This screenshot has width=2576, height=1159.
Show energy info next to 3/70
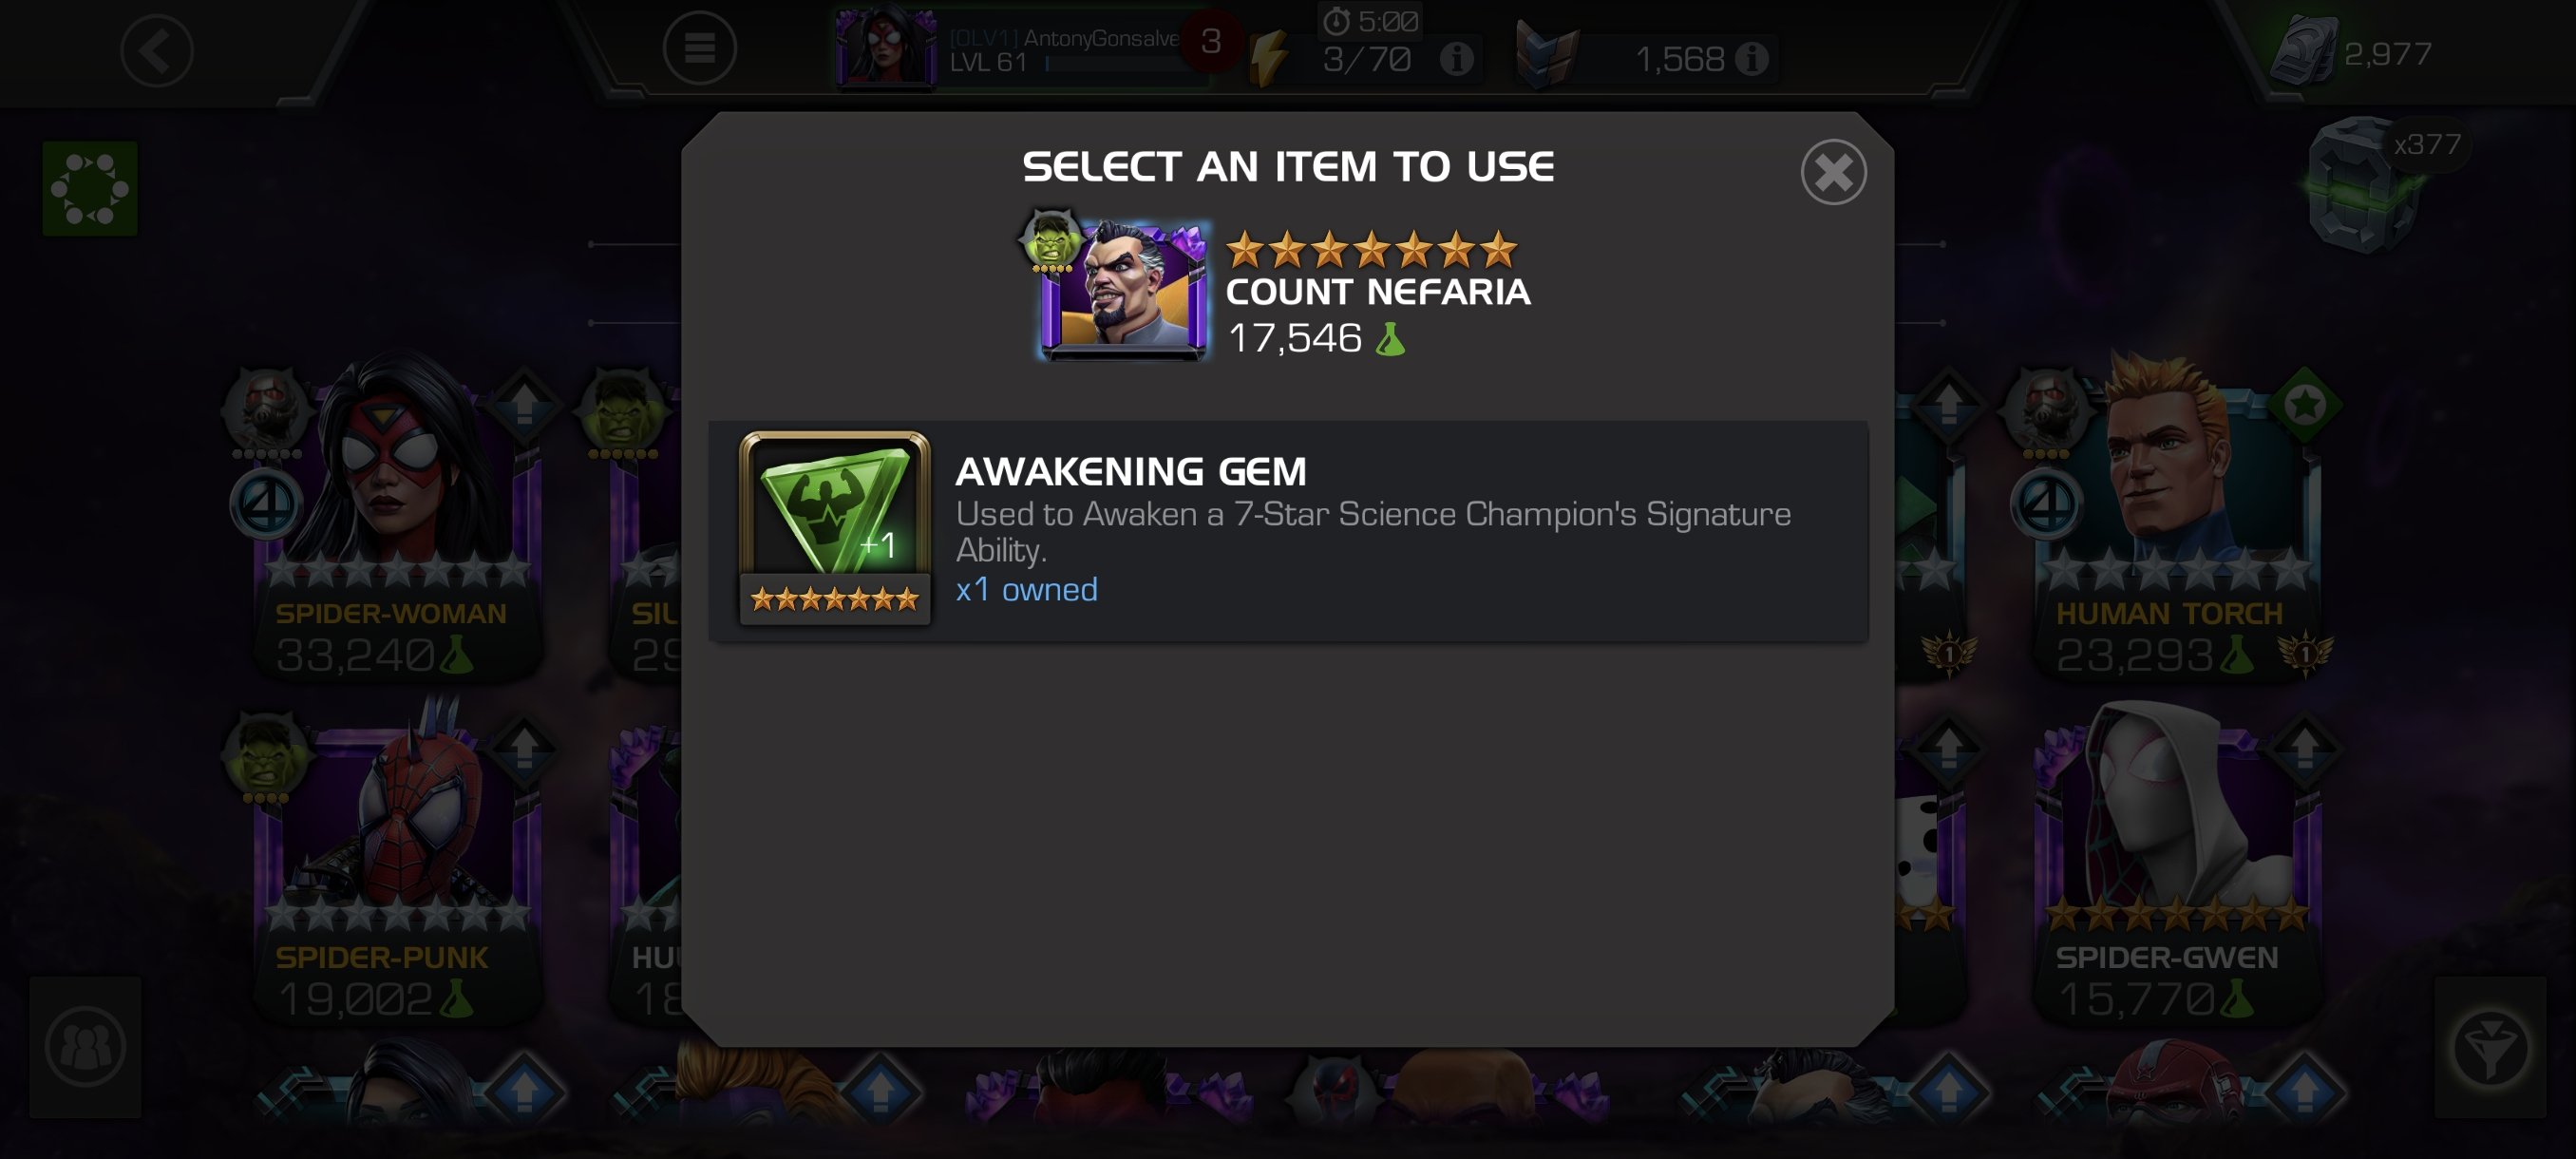coord(1456,60)
